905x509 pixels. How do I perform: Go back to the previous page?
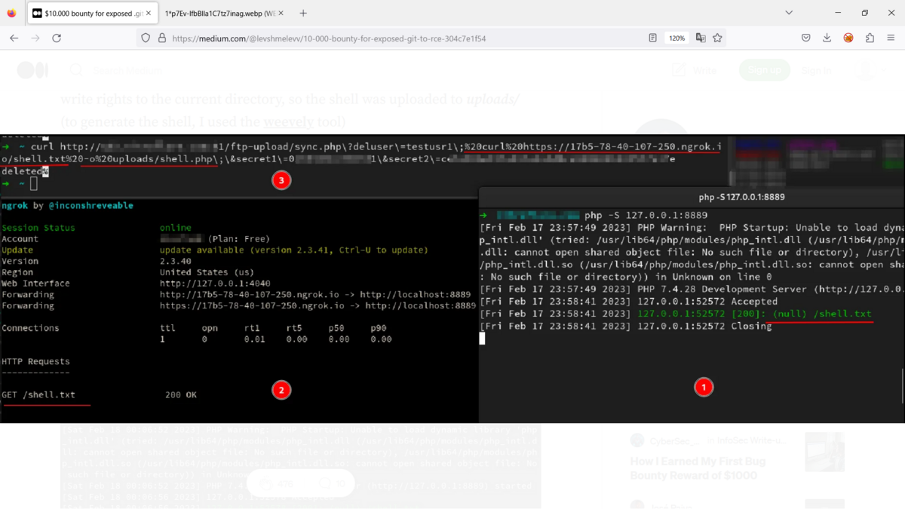click(14, 38)
